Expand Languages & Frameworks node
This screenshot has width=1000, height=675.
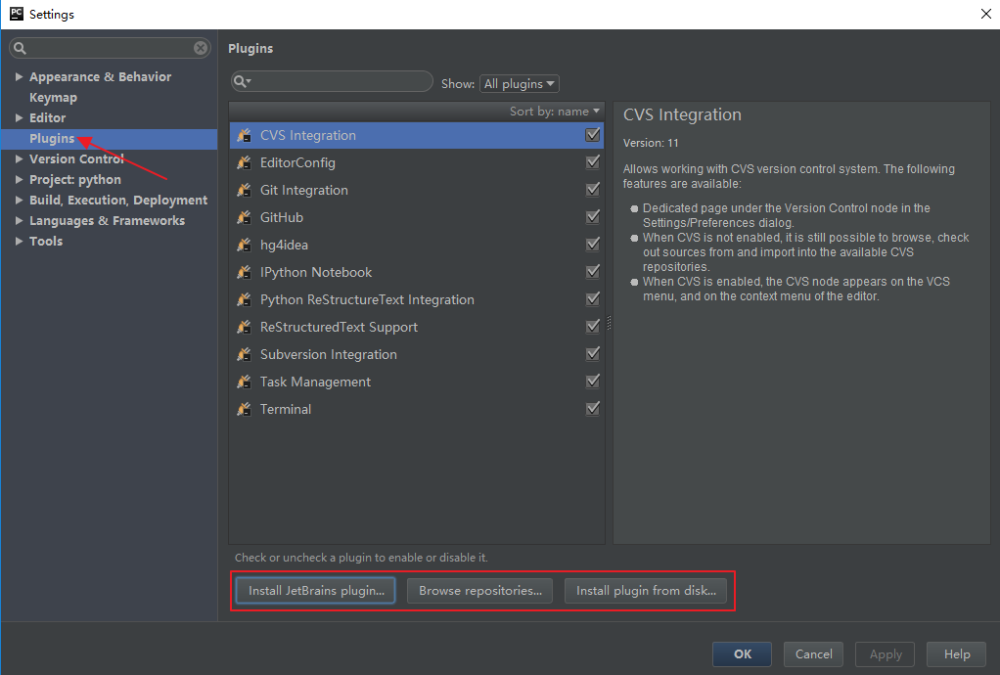(19, 220)
